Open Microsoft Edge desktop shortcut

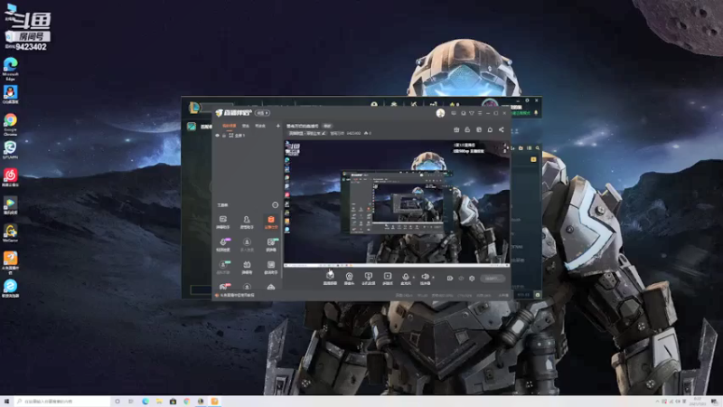pos(10,69)
